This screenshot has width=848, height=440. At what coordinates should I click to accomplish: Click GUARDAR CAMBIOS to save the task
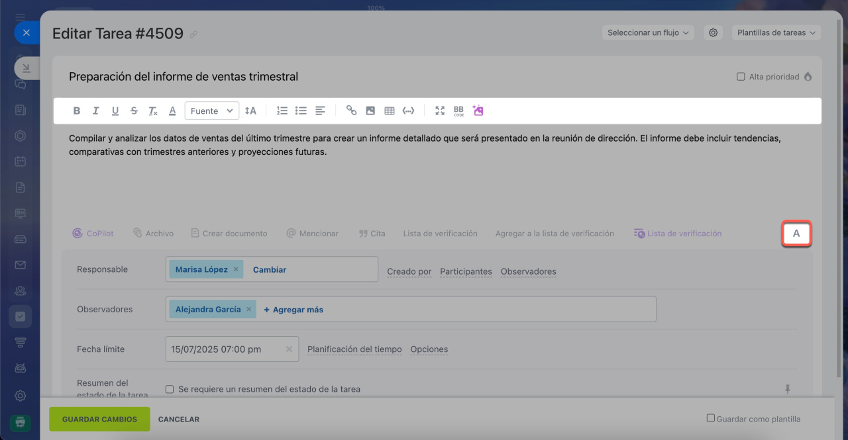(x=99, y=419)
